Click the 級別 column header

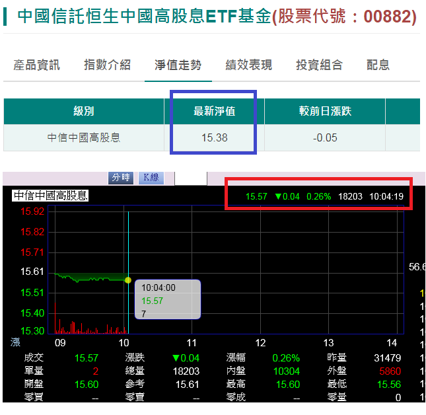pos(84,111)
